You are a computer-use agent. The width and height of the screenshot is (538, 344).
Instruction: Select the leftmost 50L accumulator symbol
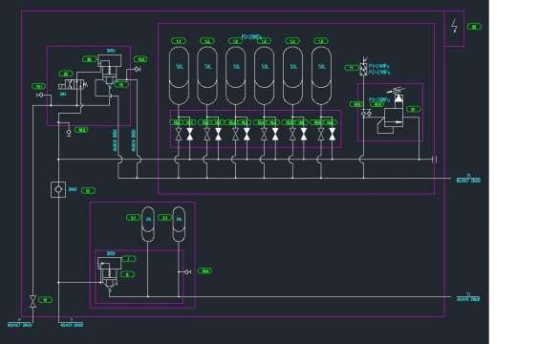point(179,75)
